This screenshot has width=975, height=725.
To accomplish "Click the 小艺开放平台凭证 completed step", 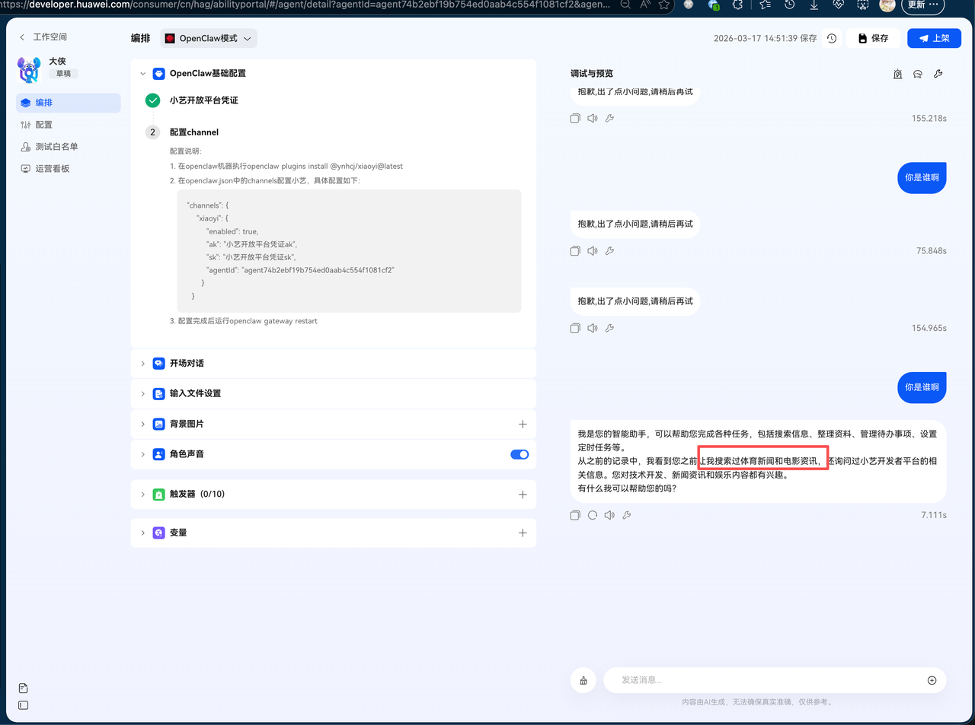I will coord(204,100).
